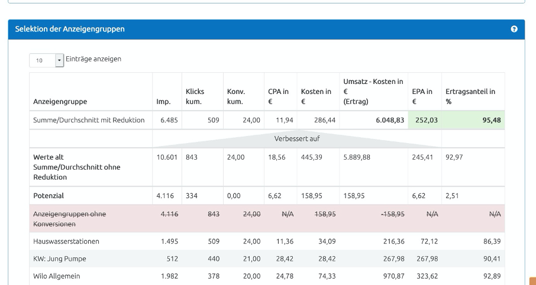
Task: Open the entries-per-page dropdown showing 10
Action: (x=46, y=60)
